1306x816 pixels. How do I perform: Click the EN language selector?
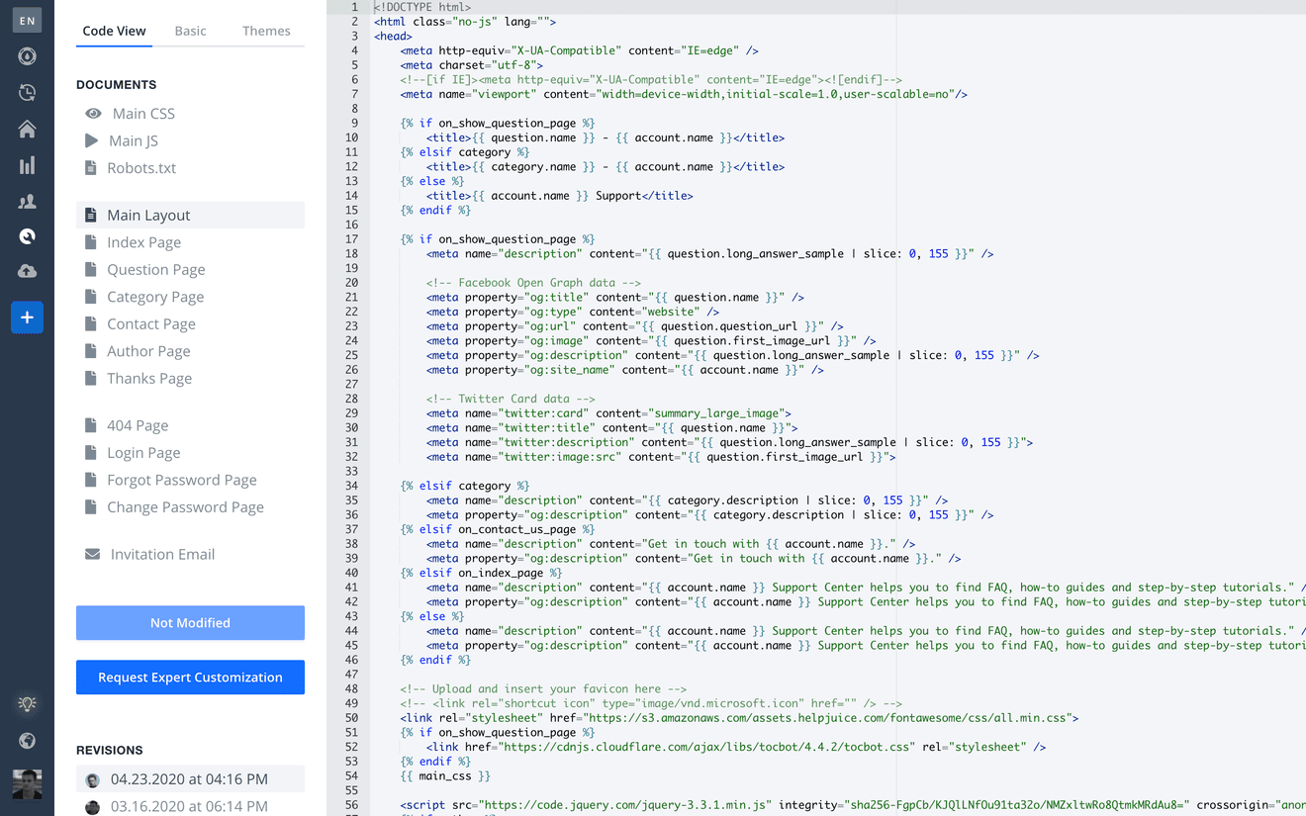pyautogui.click(x=27, y=20)
